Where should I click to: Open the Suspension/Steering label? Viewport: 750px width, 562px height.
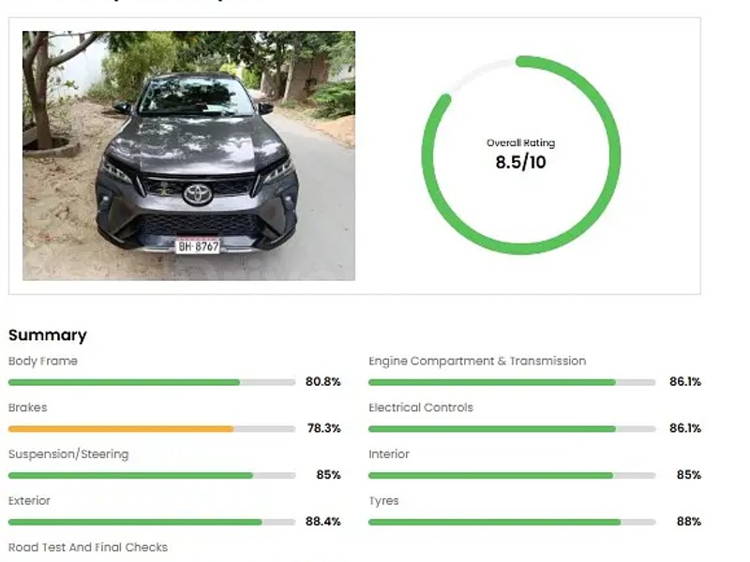tap(68, 454)
